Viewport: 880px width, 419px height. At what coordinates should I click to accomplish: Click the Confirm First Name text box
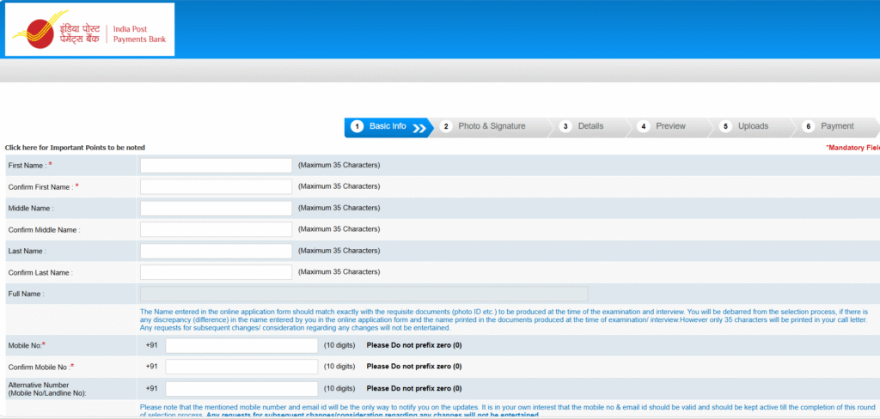216,186
